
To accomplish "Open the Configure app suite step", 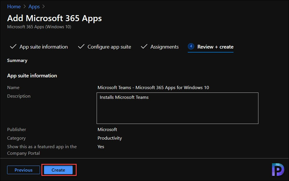I will (109, 47).
